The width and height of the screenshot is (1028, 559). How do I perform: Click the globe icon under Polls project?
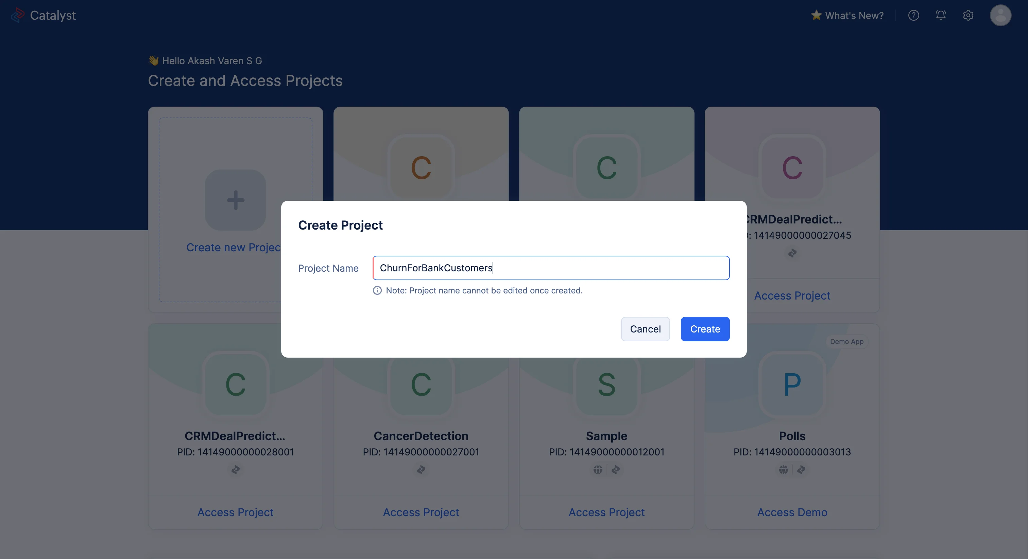click(x=783, y=470)
